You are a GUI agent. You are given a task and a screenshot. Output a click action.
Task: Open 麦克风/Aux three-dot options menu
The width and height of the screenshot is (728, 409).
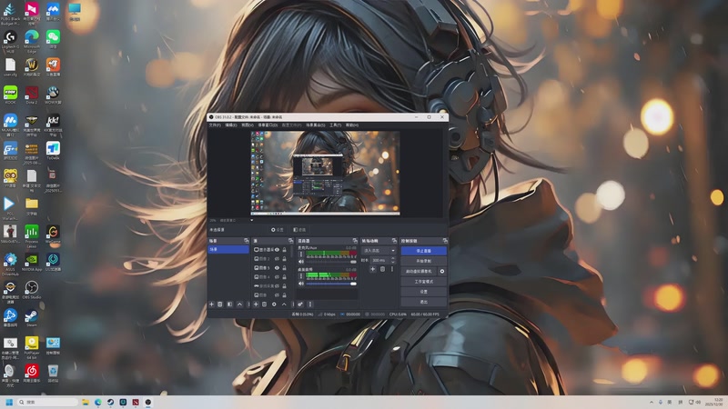tap(301, 254)
